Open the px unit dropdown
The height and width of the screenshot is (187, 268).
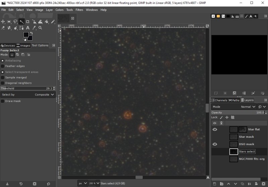(83, 183)
